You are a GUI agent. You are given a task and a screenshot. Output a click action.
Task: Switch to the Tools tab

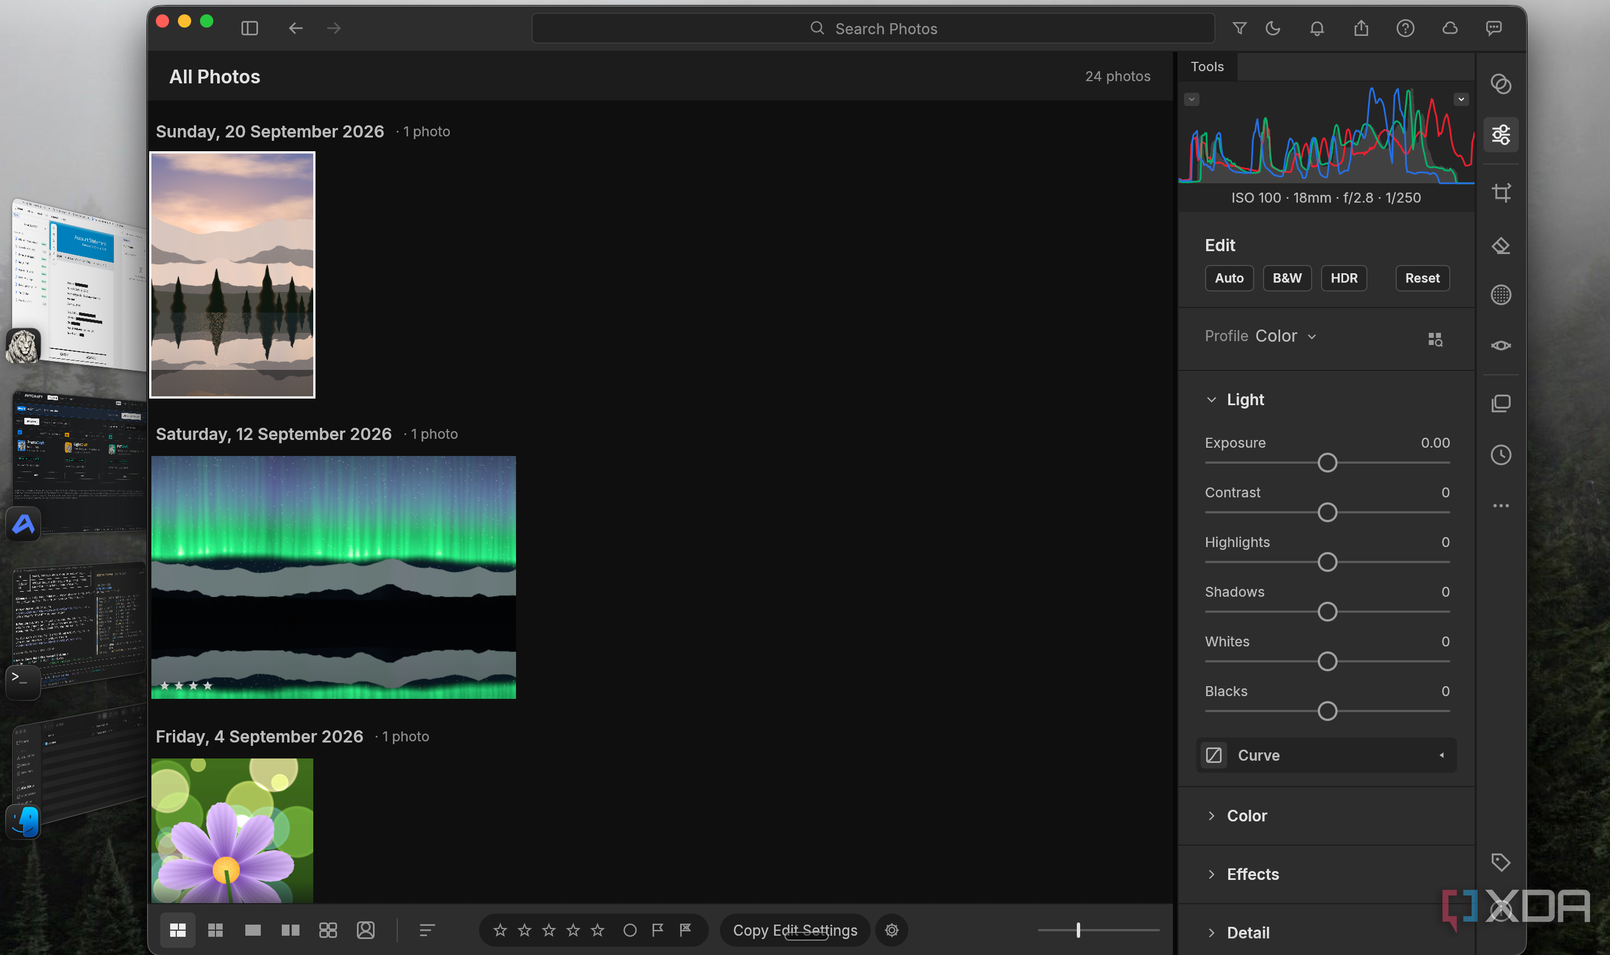click(1207, 66)
